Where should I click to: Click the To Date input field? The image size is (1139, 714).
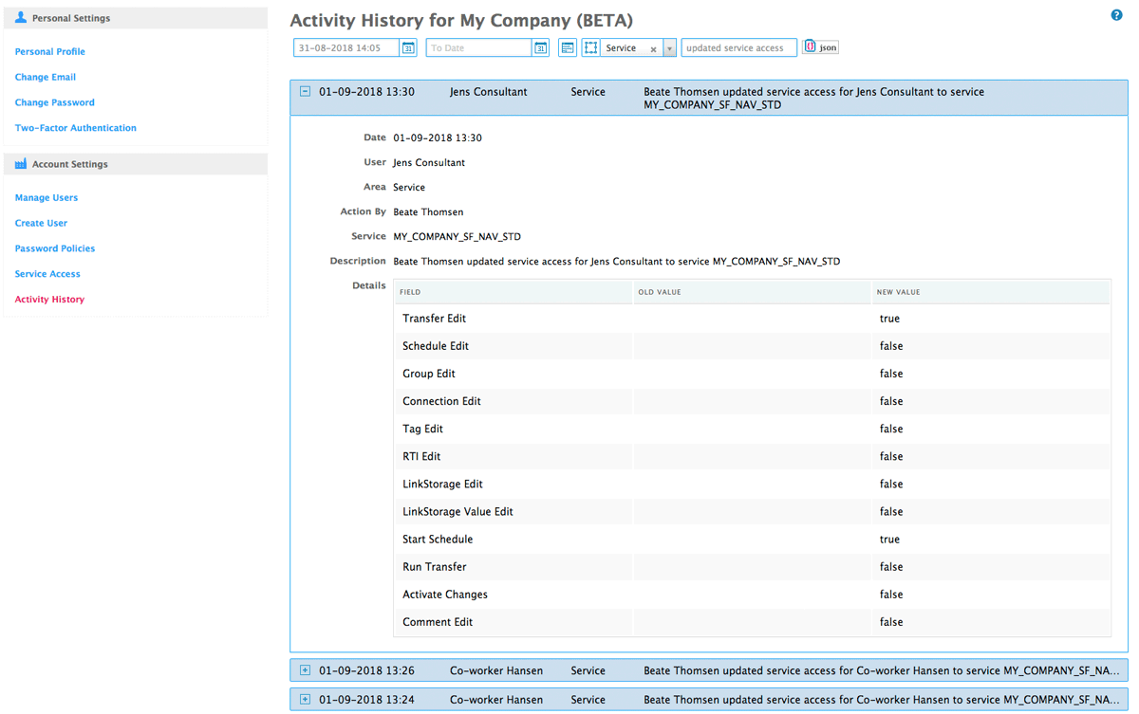coord(479,48)
